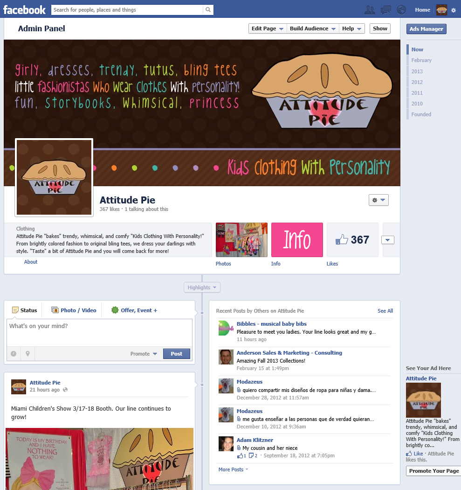Open the Build Audience dropdown
461x490 pixels.
pos(313,28)
